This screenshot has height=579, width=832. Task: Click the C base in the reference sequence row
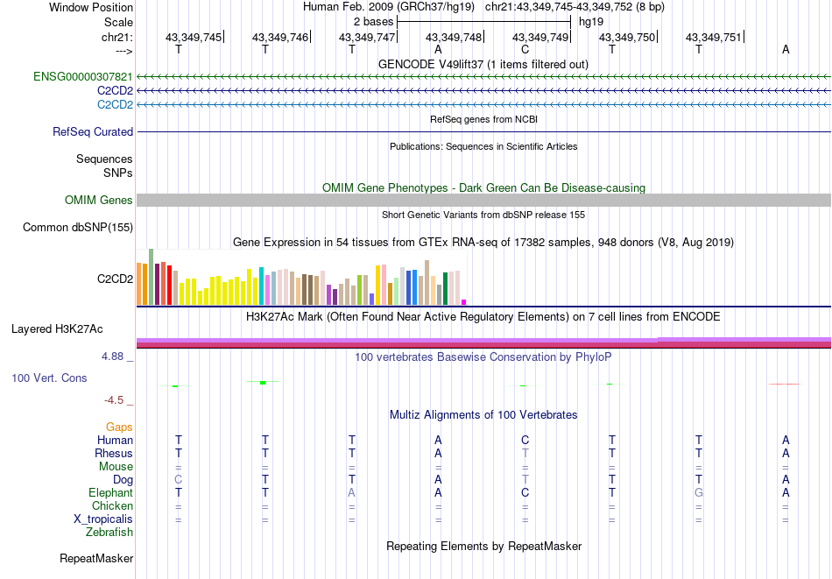coord(525,49)
